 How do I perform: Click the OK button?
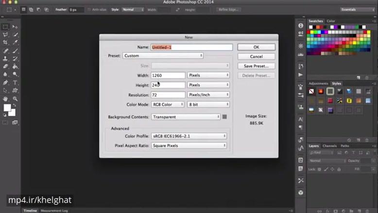click(x=256, y=47)
